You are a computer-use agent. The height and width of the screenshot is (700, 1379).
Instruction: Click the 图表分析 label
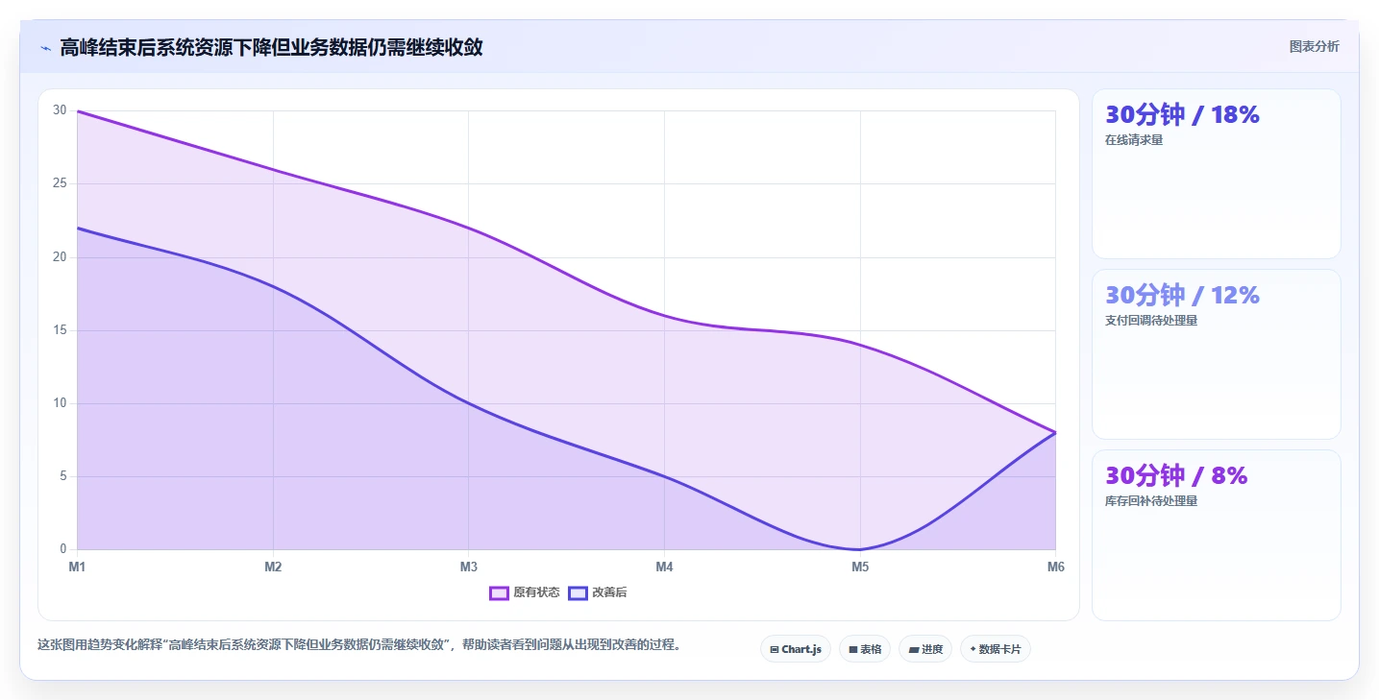click(1314, 46)
